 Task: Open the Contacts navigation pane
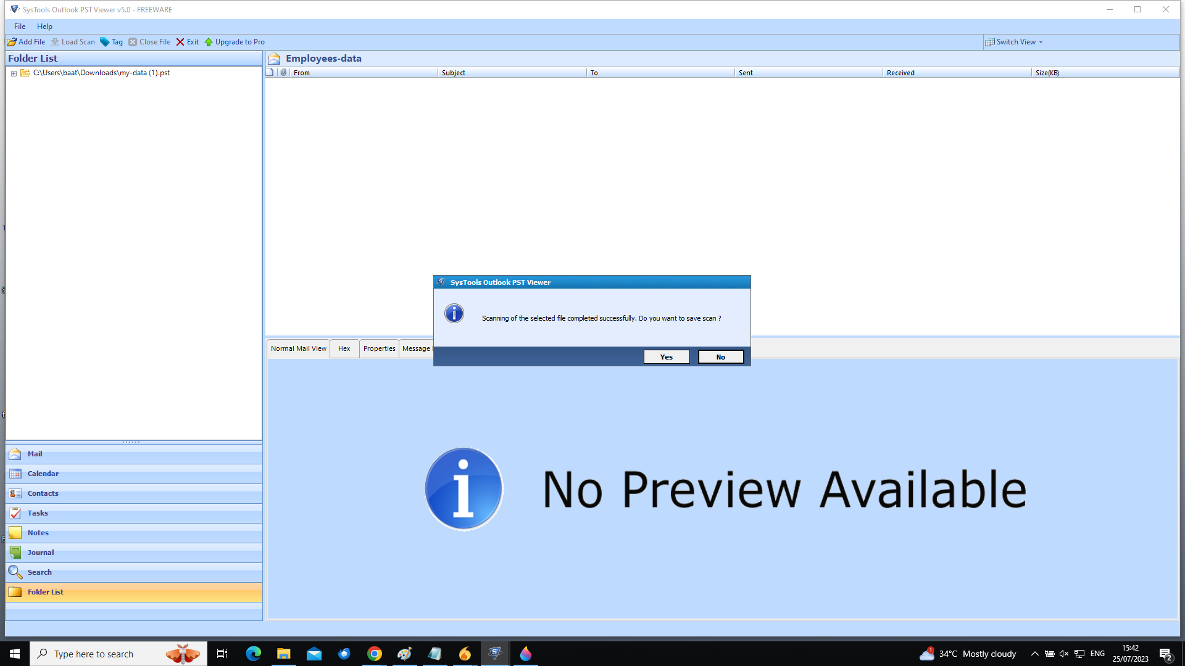tap(134, 493)
